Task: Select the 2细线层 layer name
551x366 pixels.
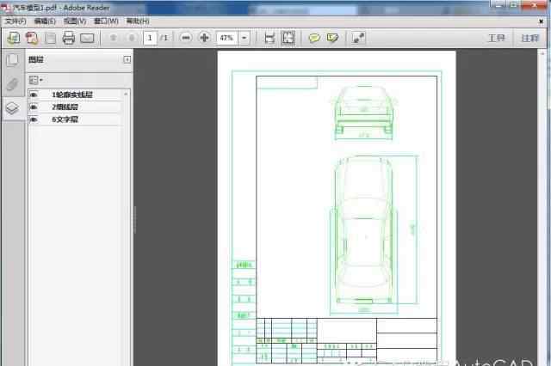Action: click(65, 107)
